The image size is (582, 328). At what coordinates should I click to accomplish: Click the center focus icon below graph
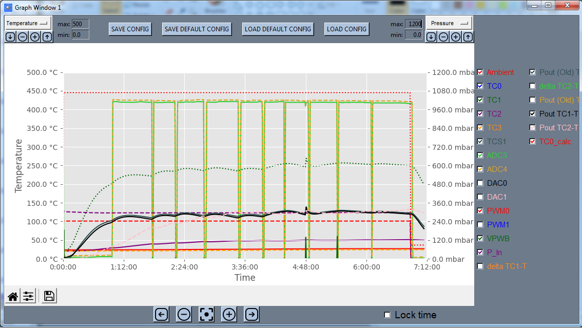click(x=206, y=314)
